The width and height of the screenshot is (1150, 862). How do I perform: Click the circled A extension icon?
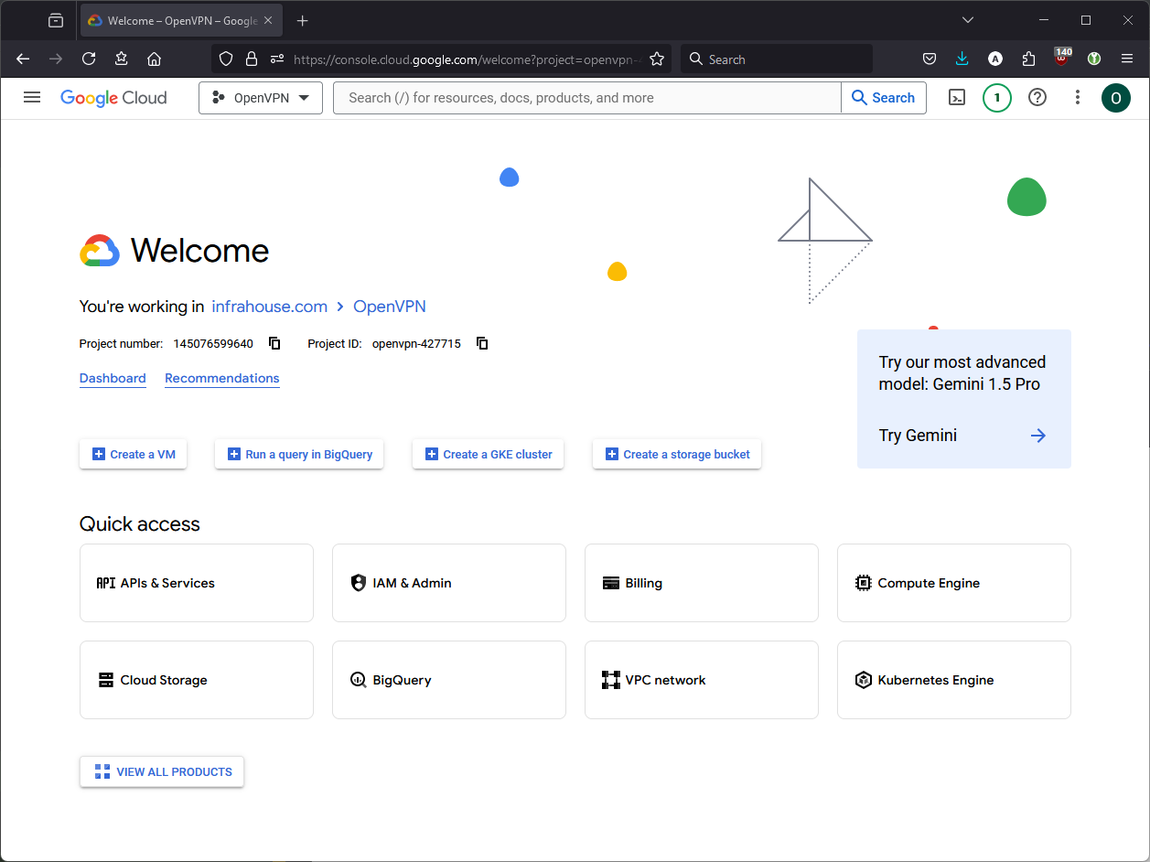point(995,59)
